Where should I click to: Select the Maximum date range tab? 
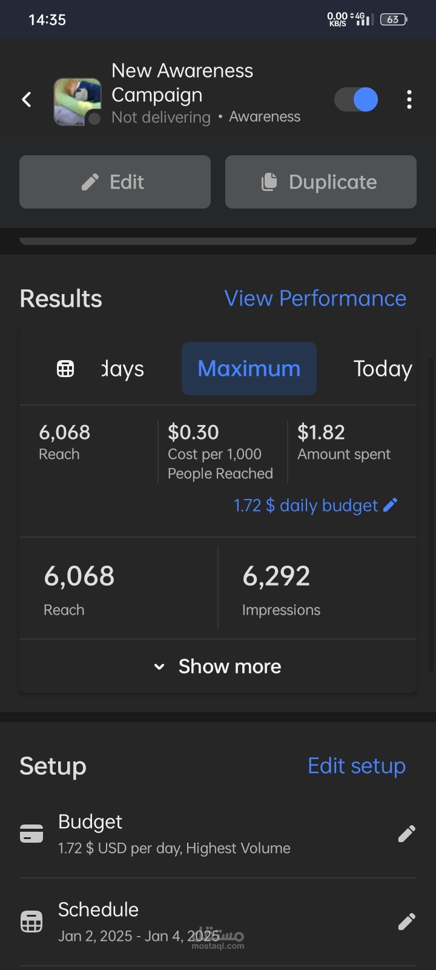pyautogui.click(x=249, y=369)
